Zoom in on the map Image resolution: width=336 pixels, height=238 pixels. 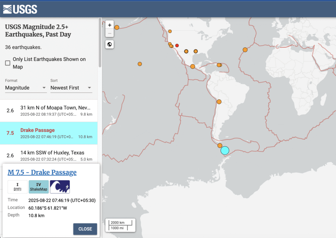click(x=110, y=25)
